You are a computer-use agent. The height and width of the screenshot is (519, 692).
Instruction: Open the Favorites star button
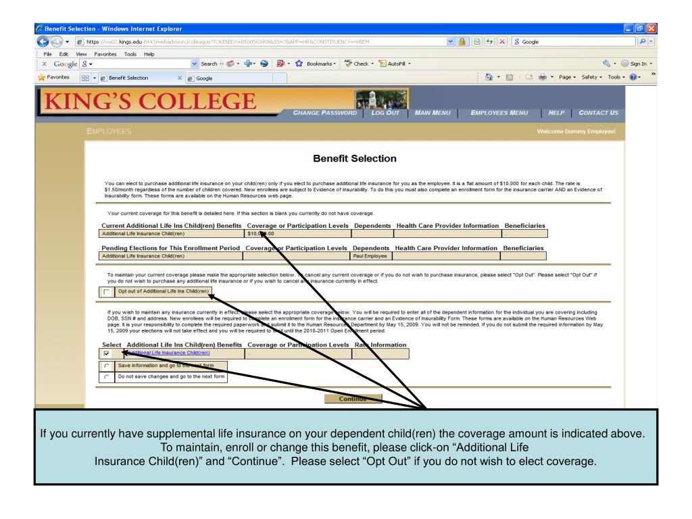[x=54, y=77]
